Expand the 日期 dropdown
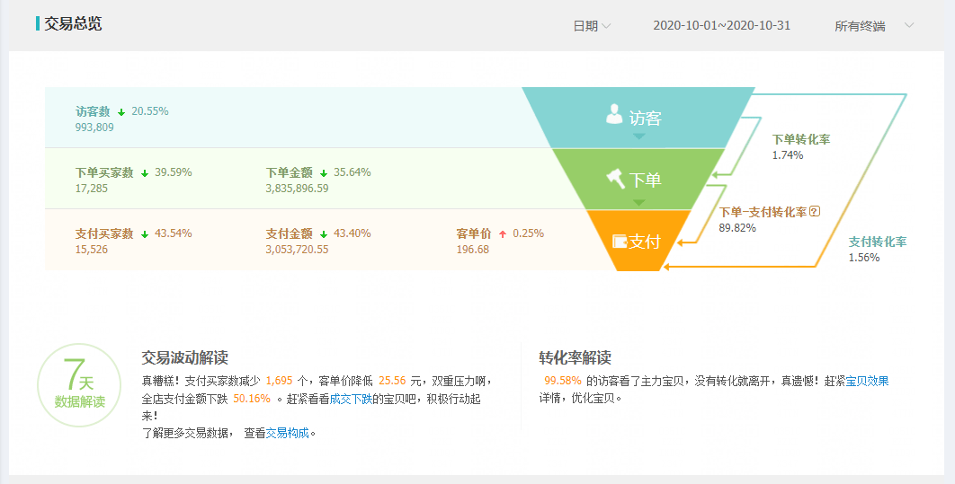 click(x=592, y=25)
